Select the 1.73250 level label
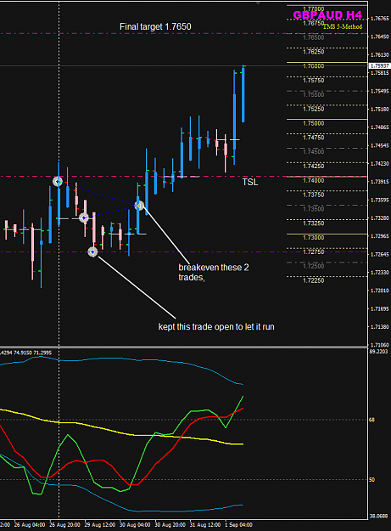The image size is (391, 531). pos(313,223)
